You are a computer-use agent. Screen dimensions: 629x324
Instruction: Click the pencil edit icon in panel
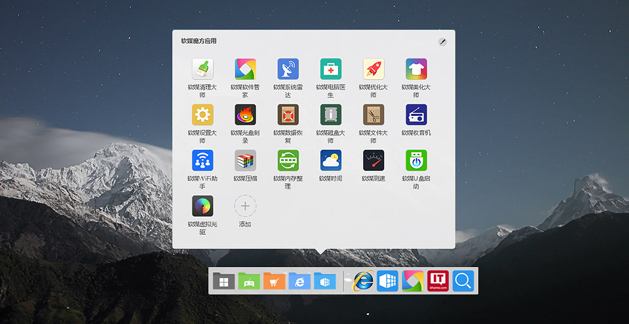pos(442,42)
